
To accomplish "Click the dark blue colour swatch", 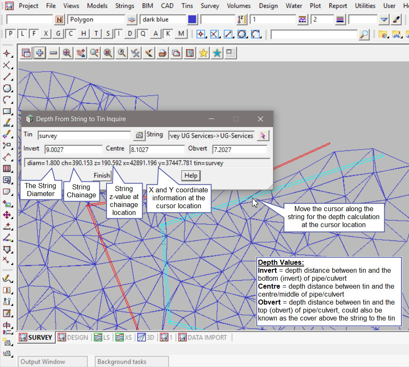I will [192, 20].
